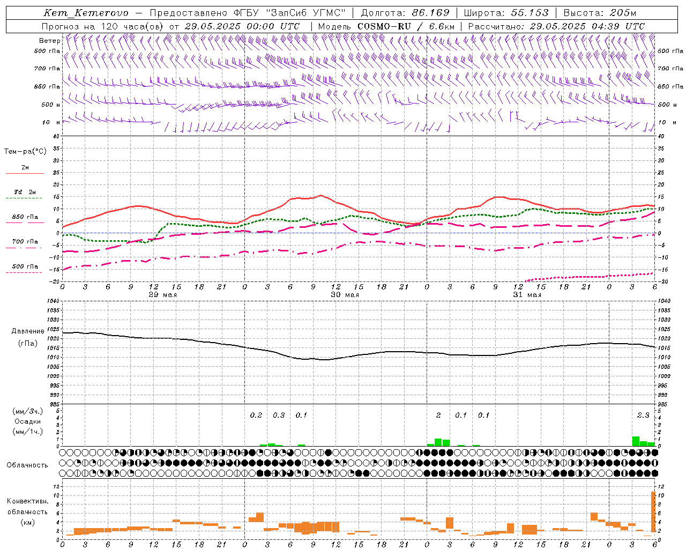Click the "(мм/3ч.)" precipitation unit label
The width and height of the screenshot is (686, 549).
tap(28, 411)
